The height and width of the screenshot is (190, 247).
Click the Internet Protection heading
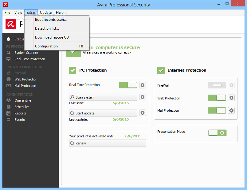[x=187, y=70]
